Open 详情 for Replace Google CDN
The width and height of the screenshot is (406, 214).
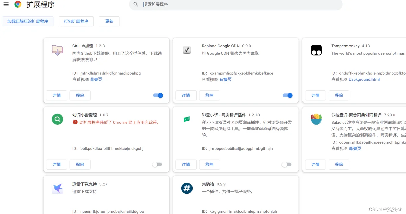click(186, 95)
